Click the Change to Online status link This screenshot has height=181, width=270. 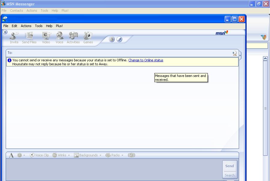(146, 60)
